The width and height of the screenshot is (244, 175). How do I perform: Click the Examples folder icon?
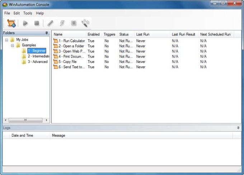click(x=18, y=45)
